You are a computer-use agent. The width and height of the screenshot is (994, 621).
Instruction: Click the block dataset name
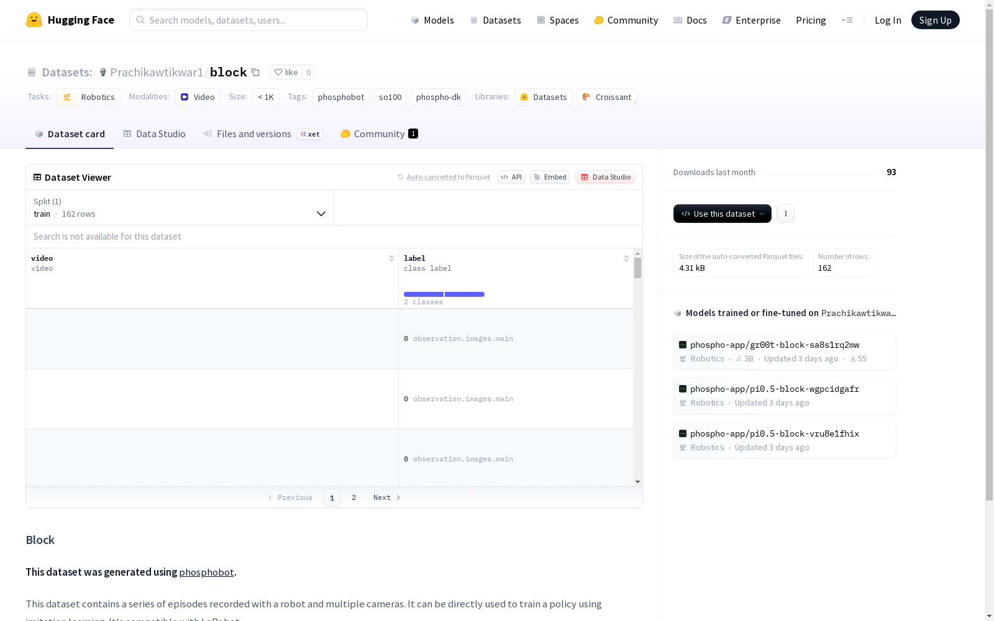point(229,72)
